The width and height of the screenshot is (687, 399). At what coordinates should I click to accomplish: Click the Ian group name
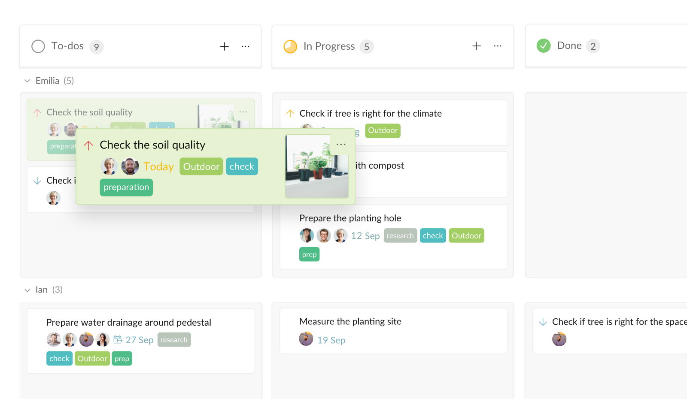coord(41,290)
